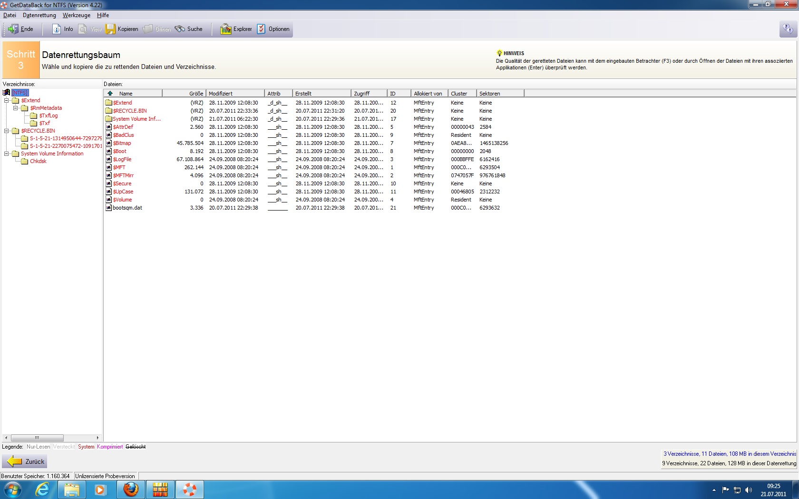The height and width of the screenshot is (499, 799).
Task: Open Windows Start menu
Action: coord(12,489)
